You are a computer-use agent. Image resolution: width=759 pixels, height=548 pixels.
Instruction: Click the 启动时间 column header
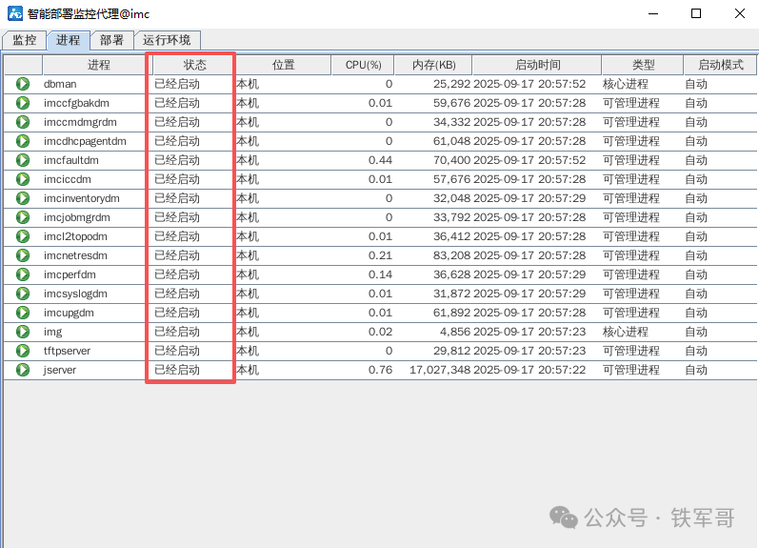pyautogui.click(x=537, y=65)
